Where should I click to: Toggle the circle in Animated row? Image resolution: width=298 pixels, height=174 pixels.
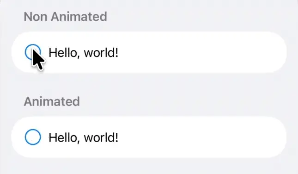coord(33,137)
